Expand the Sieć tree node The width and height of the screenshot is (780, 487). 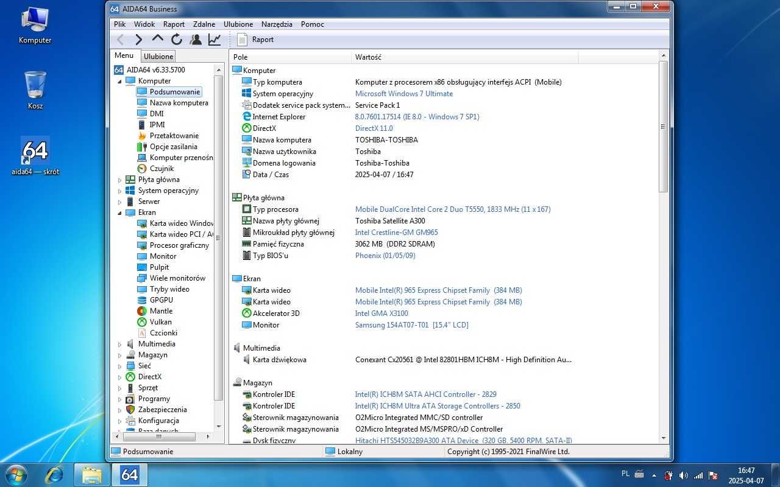(x=120, y=366)
